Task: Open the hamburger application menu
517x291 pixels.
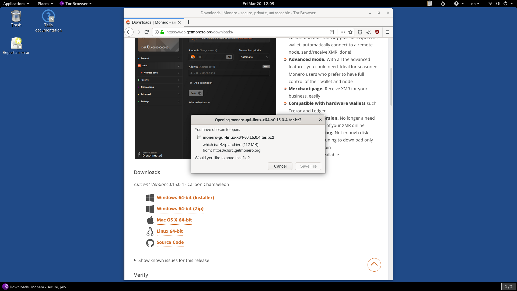Action: pos(388,32)
